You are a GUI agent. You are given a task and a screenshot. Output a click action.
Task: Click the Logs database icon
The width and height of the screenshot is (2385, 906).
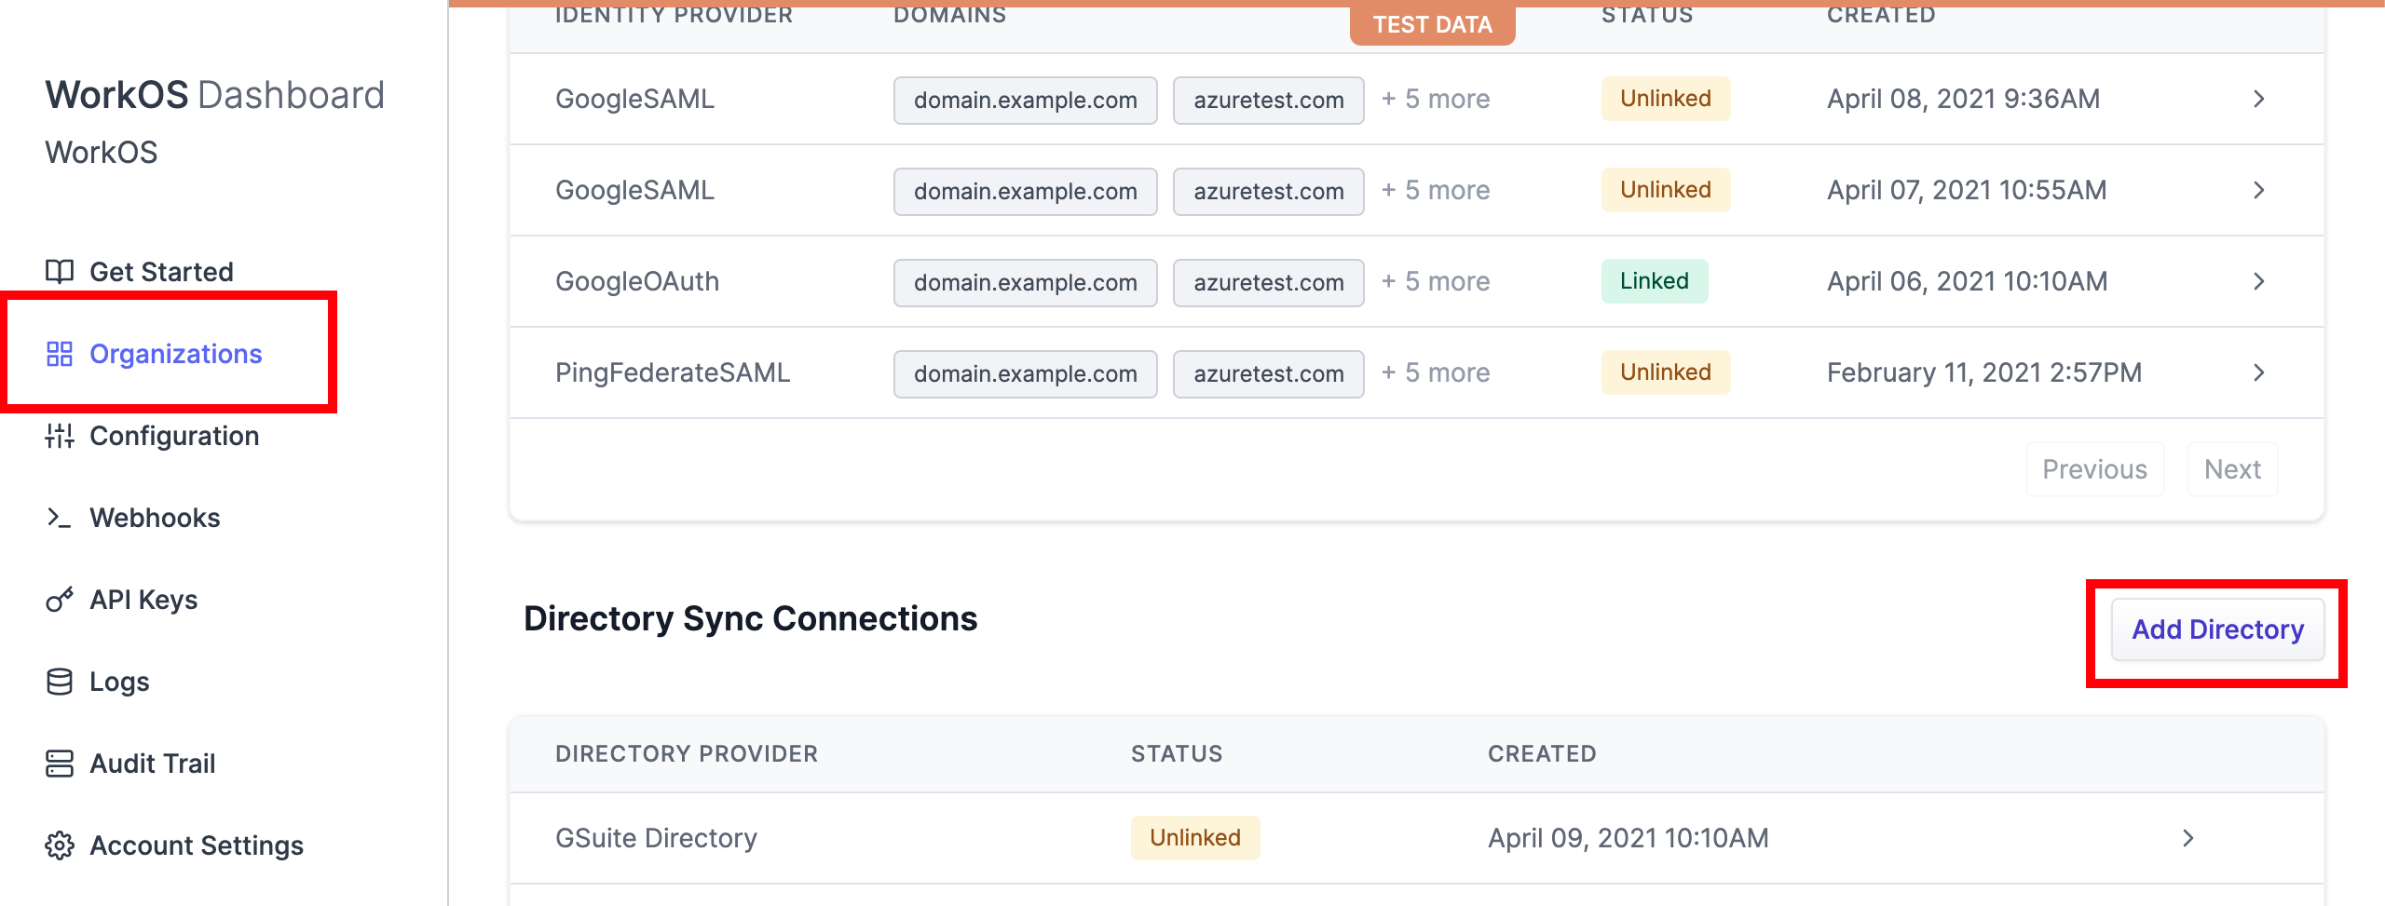click(x=60, y=682)
